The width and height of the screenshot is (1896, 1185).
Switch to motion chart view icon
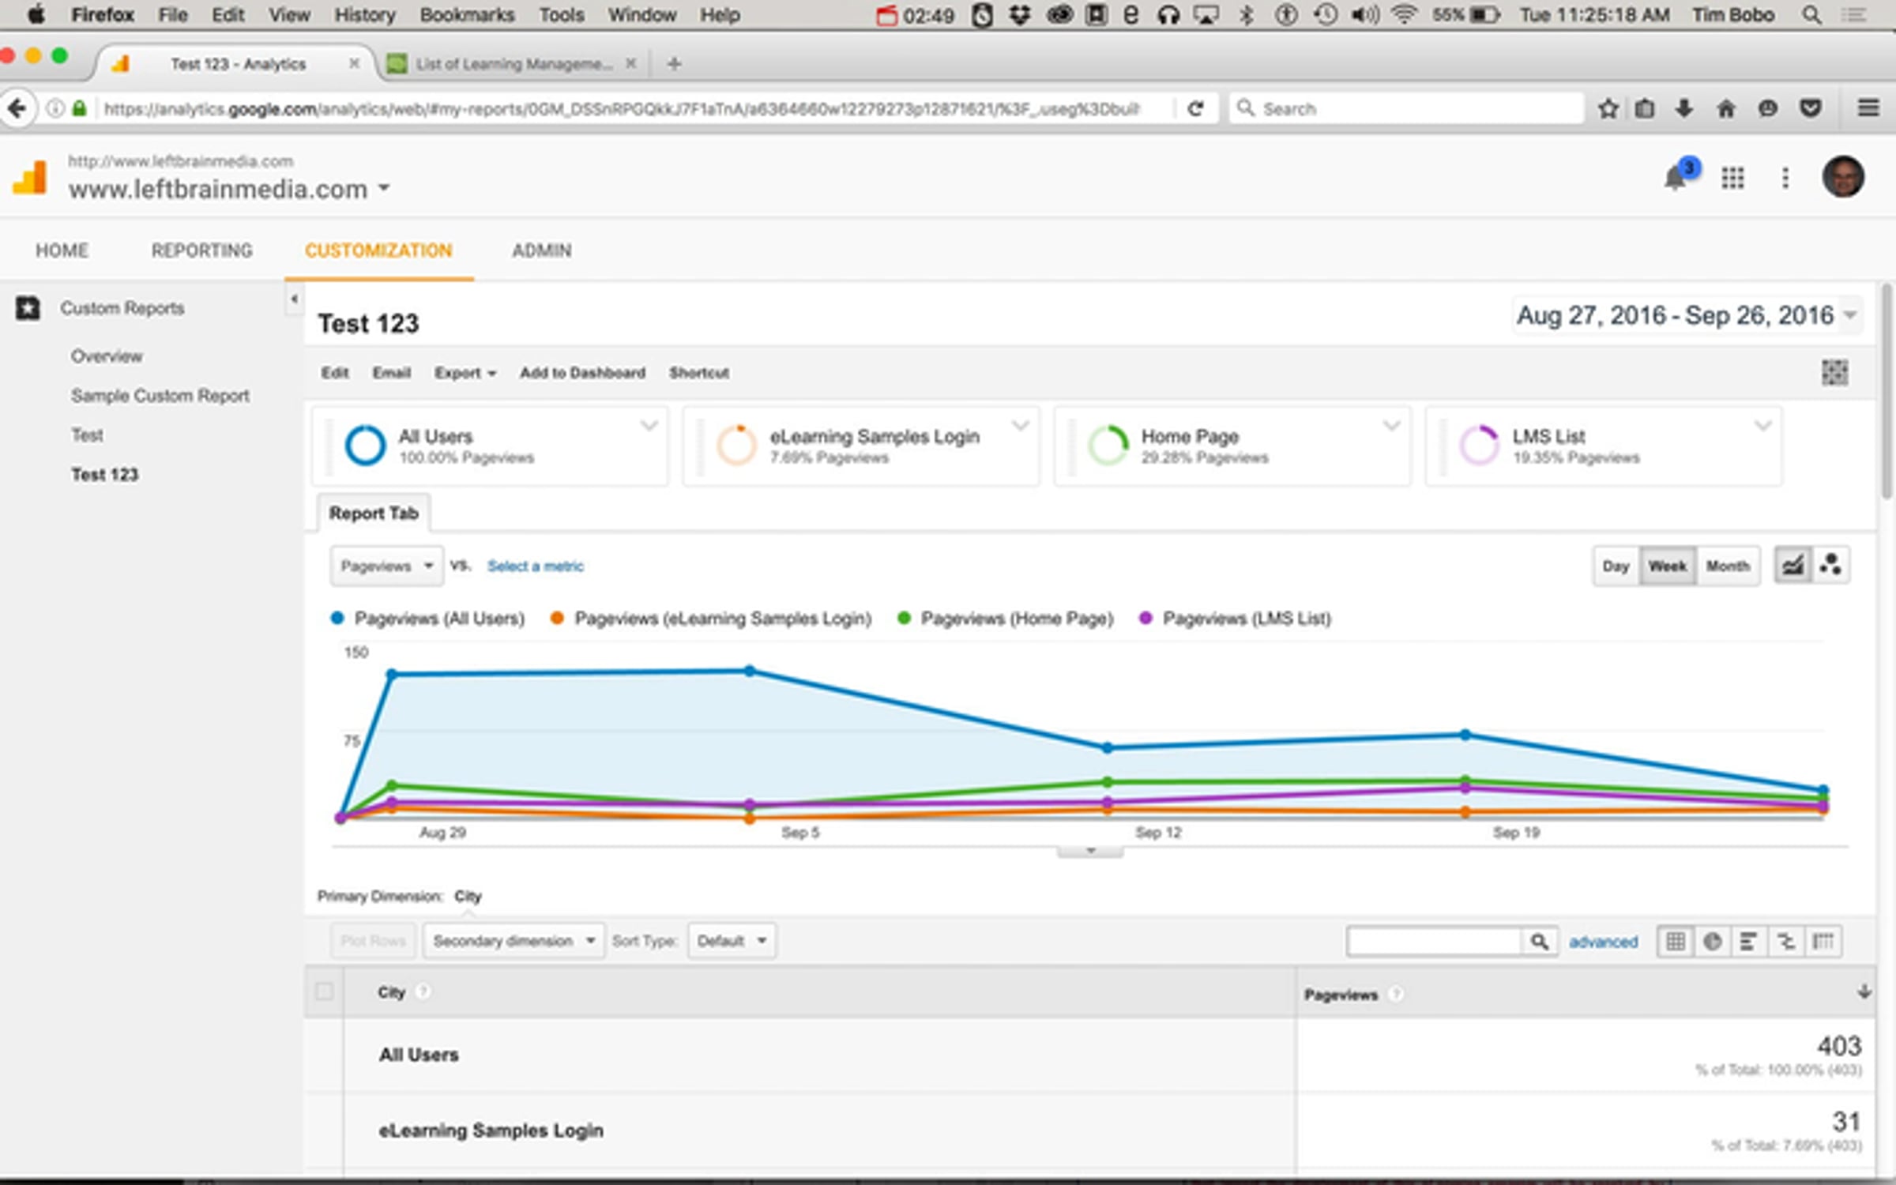(x=1831, y=566)
